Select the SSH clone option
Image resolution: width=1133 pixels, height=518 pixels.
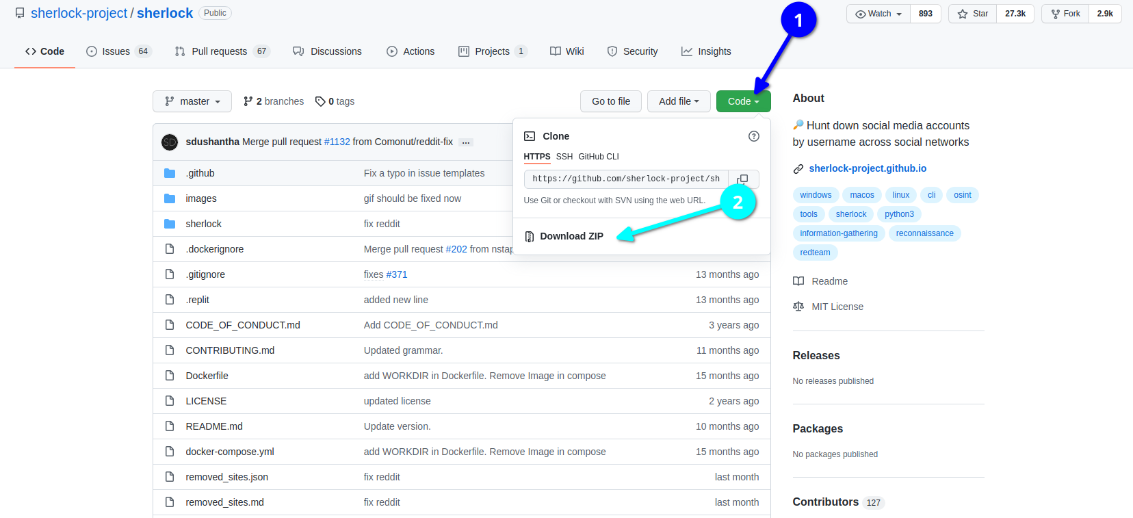point(564,157)
